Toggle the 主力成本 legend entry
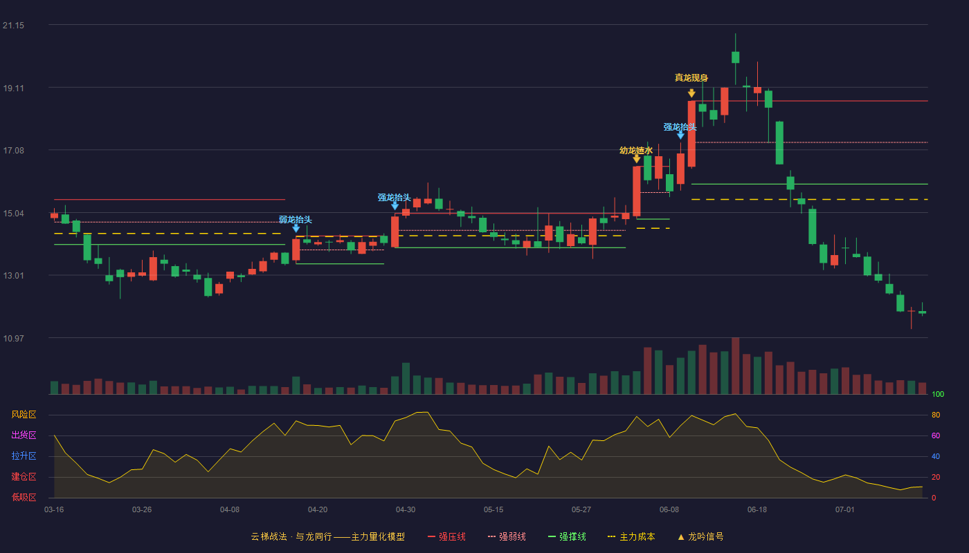 631,536
